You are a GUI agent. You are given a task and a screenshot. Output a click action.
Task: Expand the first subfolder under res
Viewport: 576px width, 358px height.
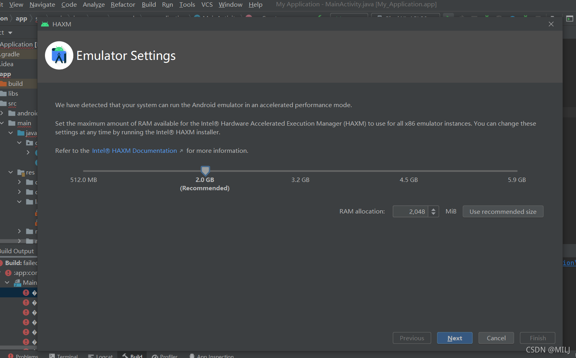pyautogui.click(x=19, y=182)
